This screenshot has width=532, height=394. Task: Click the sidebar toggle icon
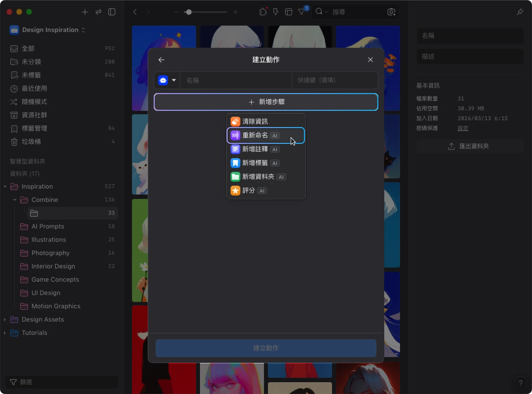[112, 12]
